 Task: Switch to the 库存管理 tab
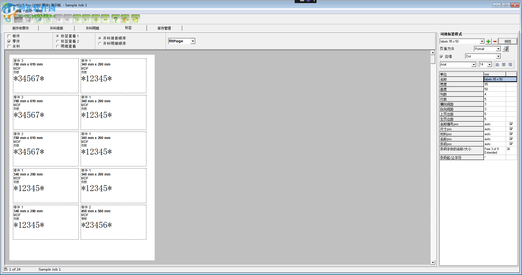[x=164, y=28]
